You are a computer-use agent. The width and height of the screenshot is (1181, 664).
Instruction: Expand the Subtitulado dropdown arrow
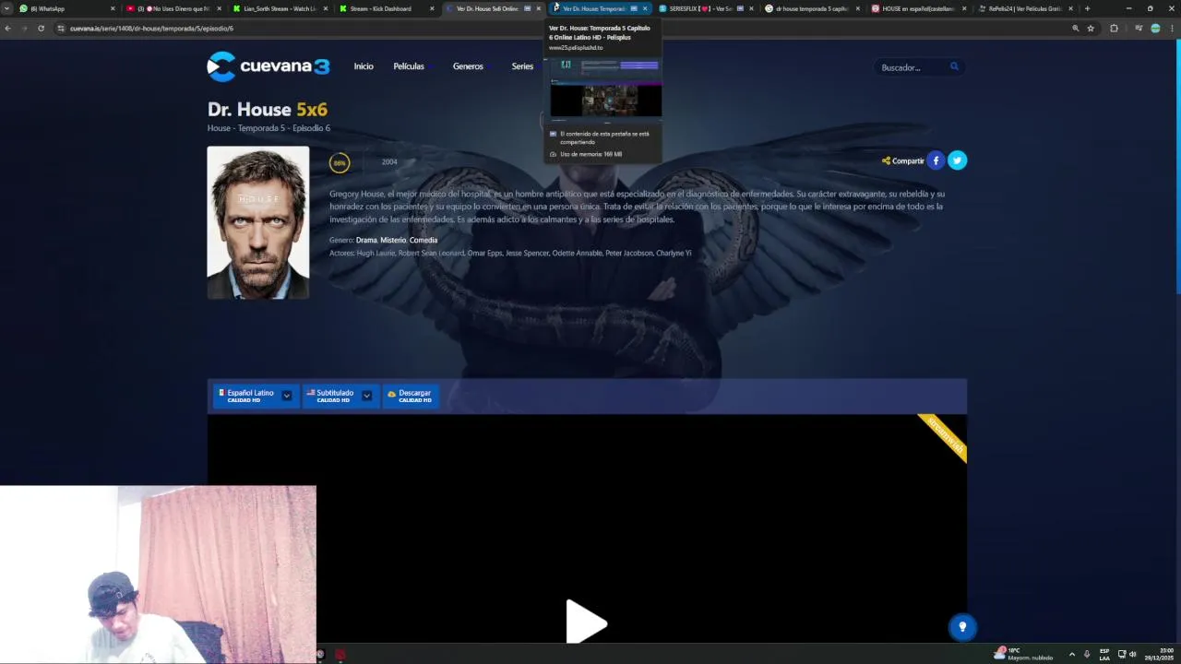tap(366, 396)
